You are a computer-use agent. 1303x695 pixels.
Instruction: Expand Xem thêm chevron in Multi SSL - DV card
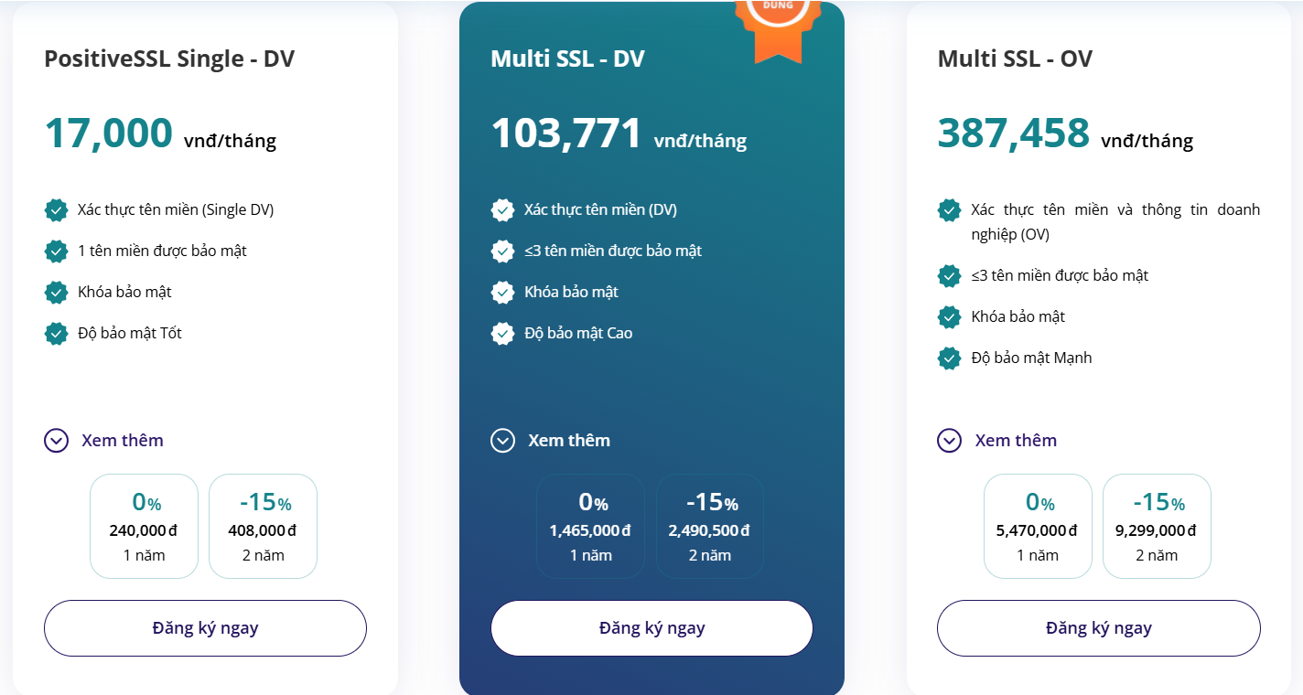[503, 441]
